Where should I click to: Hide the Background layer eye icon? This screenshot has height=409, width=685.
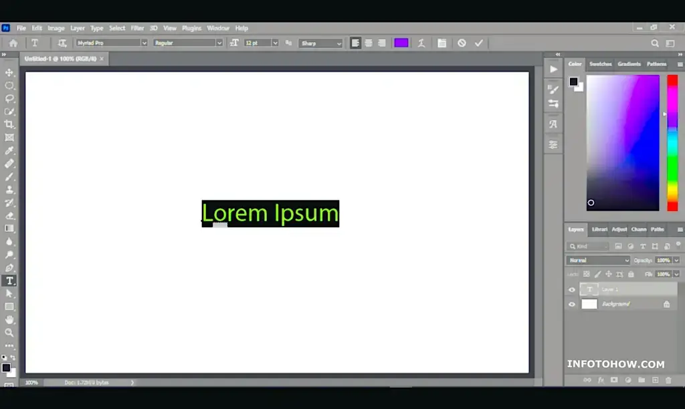pos(572,304)
